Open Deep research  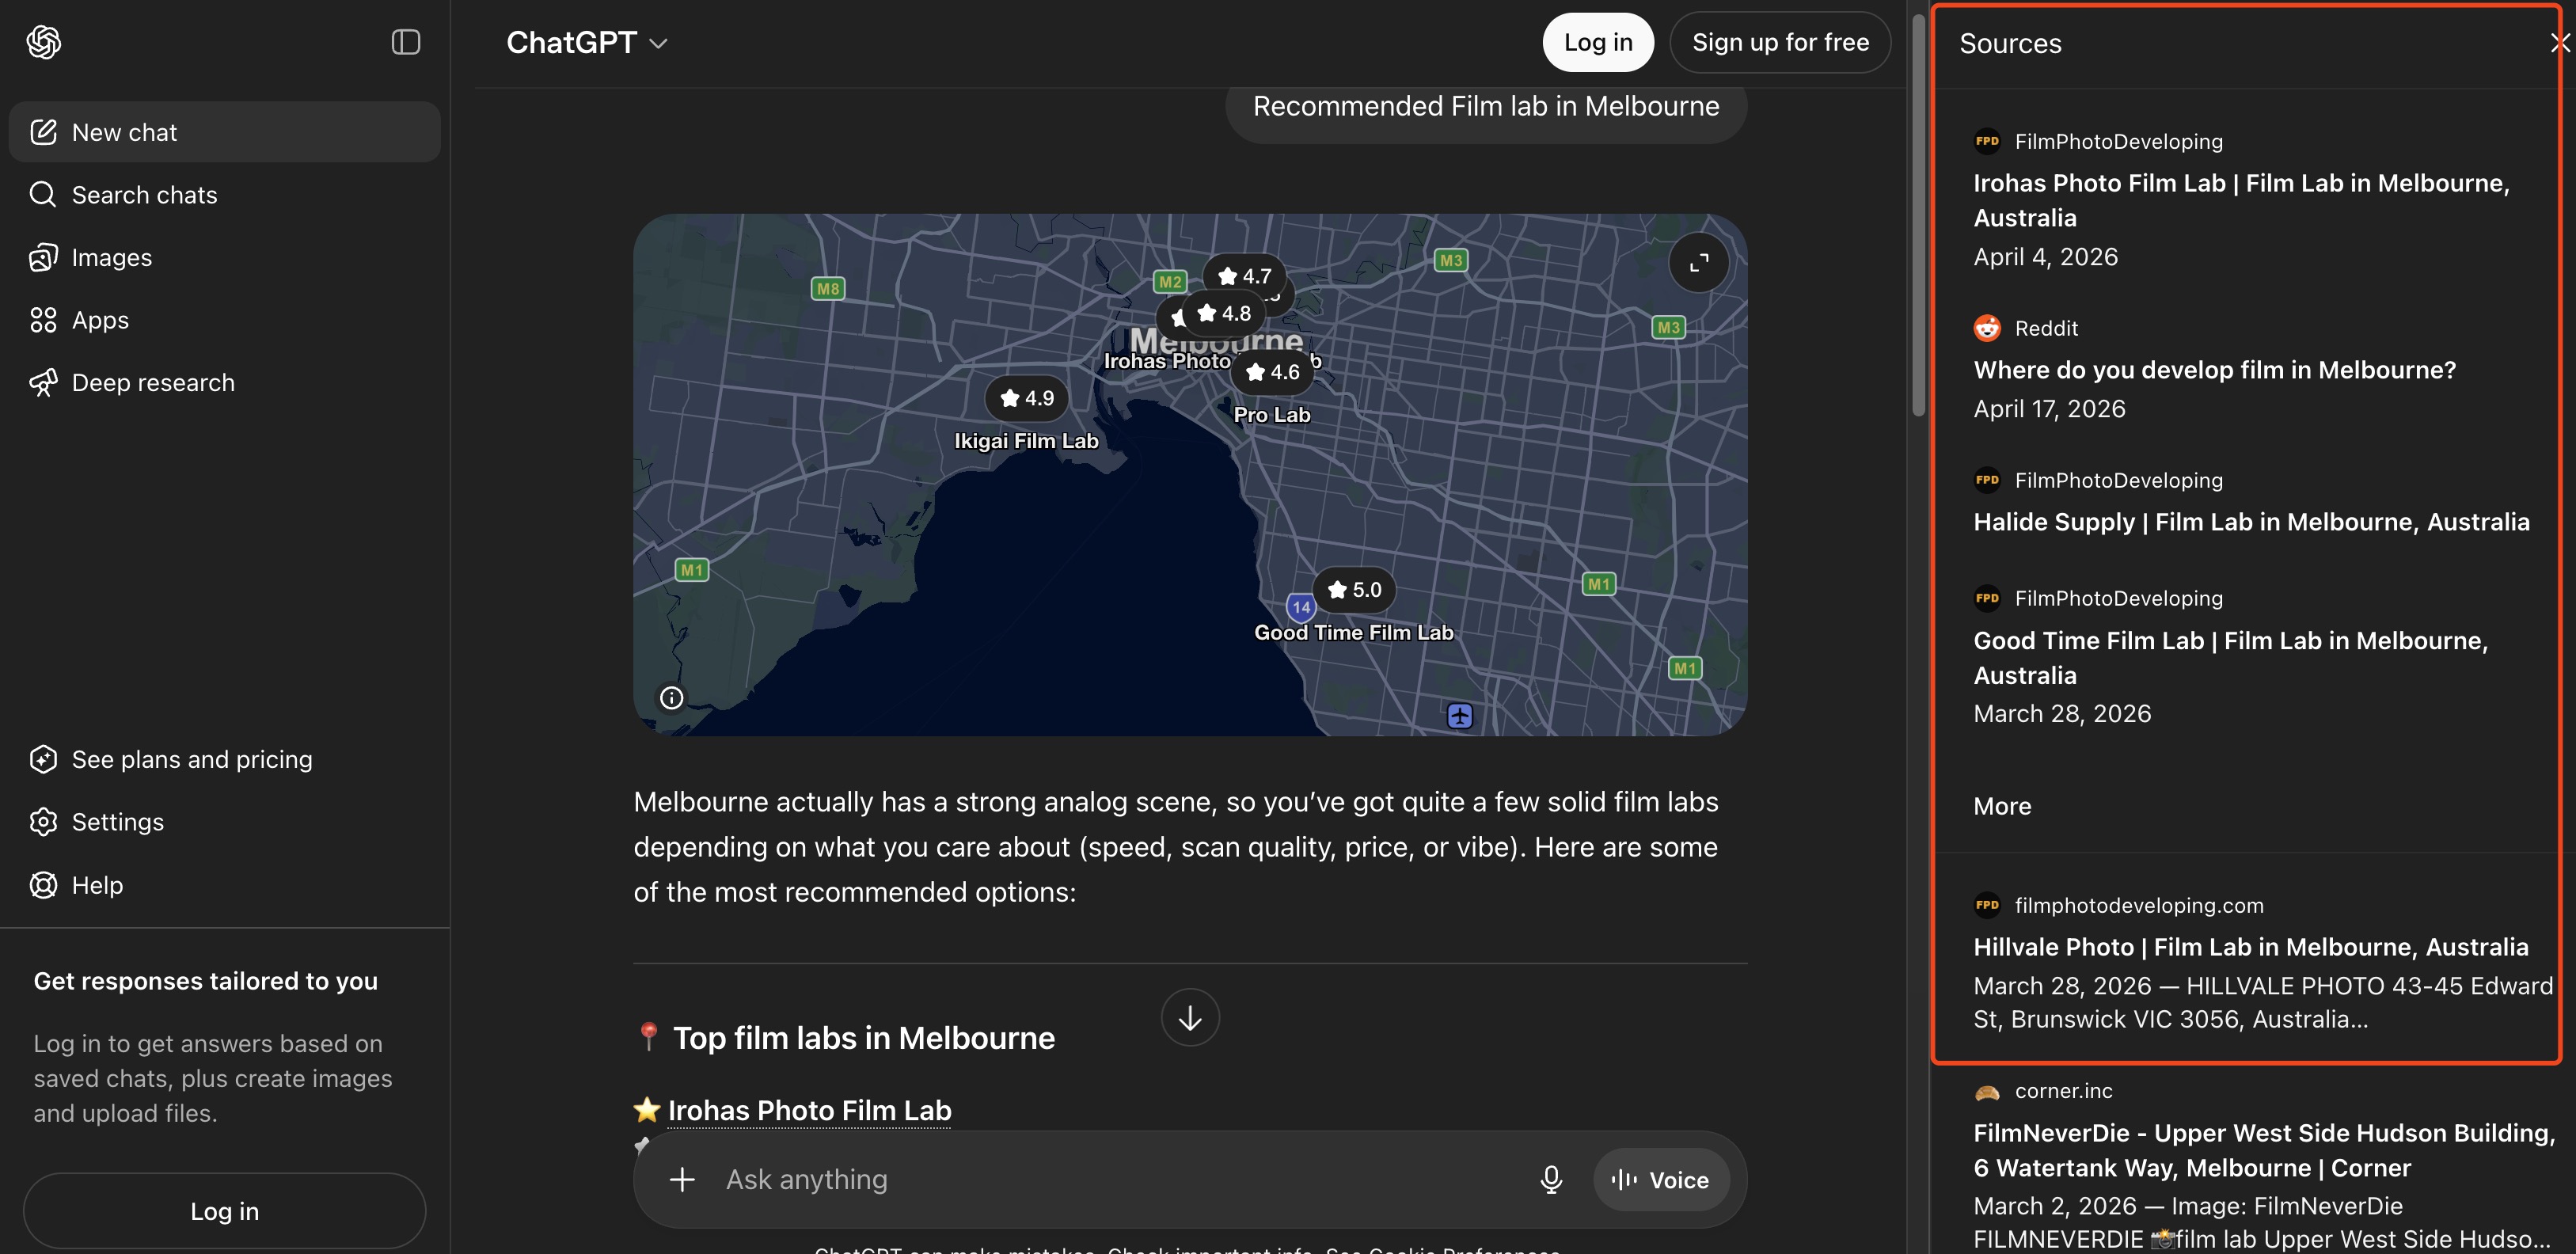tap(224, 382)
